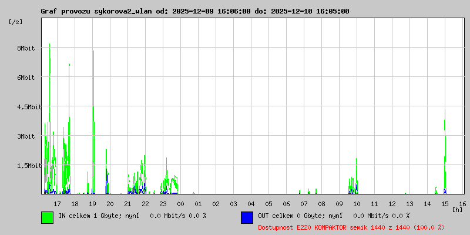
Task: Click hour 19 on the x-axis
Action: tap(93, 204)
